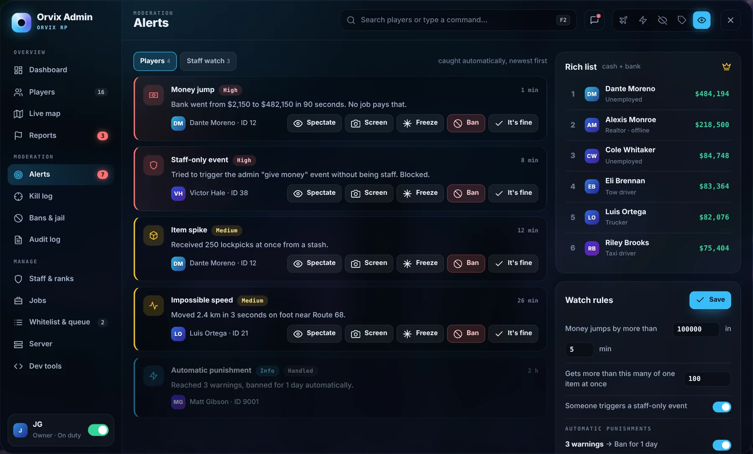The image size is (753, 454).
Task: Save the watch rules
Action: [710, 300]
